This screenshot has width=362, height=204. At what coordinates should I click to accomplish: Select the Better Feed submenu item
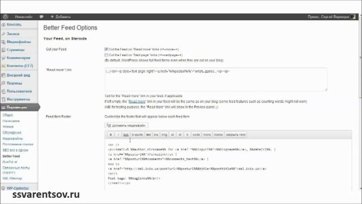[11, 156]
